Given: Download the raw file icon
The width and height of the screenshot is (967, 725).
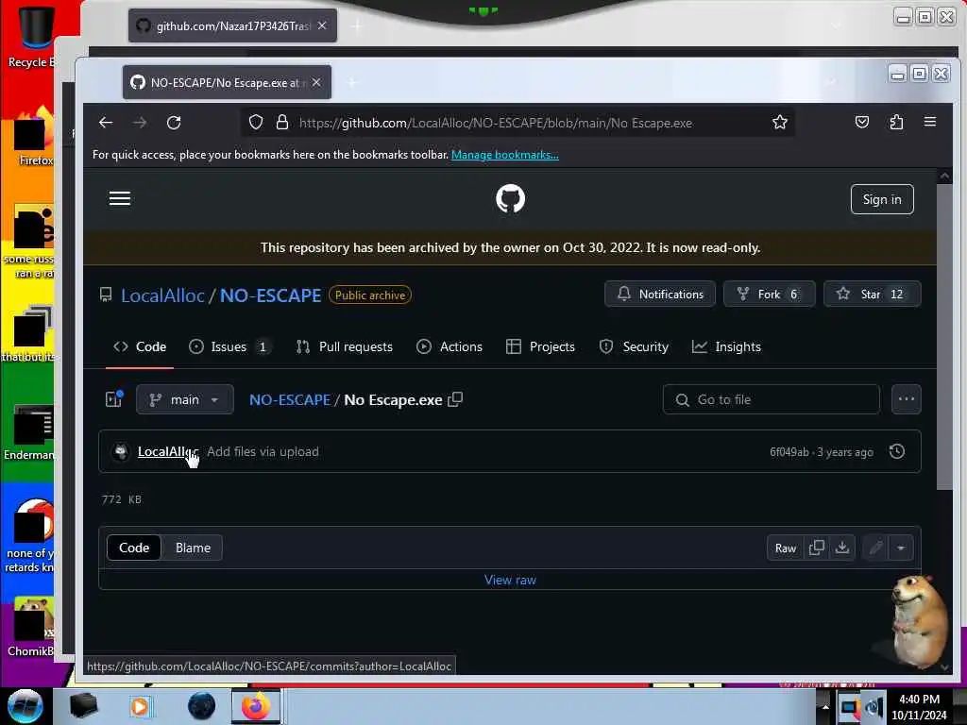Looking at the screenshot, I should click(x=841, y=548).
